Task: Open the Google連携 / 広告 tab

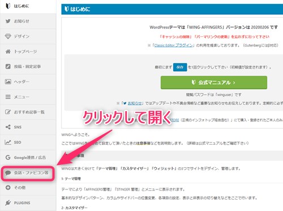Action: pyautogui.click(x=28, y=157)
